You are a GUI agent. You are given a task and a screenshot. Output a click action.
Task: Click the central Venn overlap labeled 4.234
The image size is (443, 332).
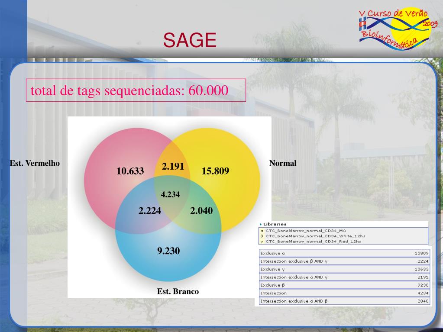(x=170, y=194)
